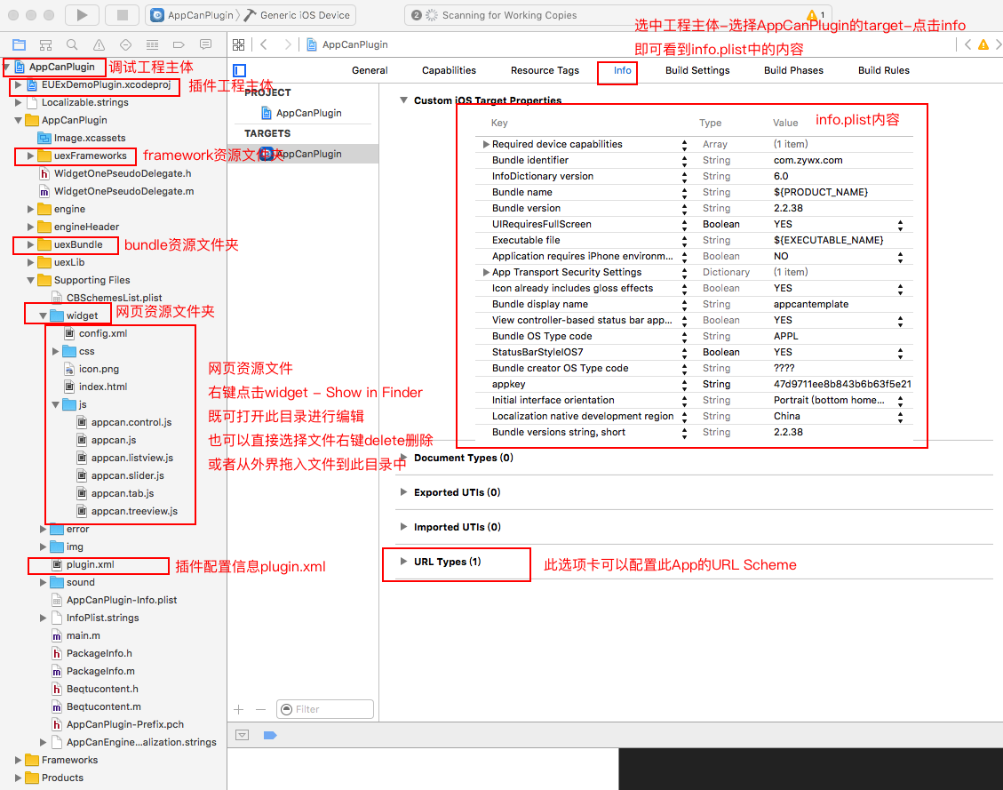This screenshot has width=1003, height=790.
Task: Switch to the Build Rules tab
Action: [883, 70]
